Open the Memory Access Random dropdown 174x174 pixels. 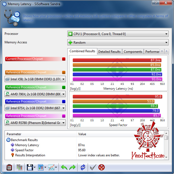click(x=118, y=42)
